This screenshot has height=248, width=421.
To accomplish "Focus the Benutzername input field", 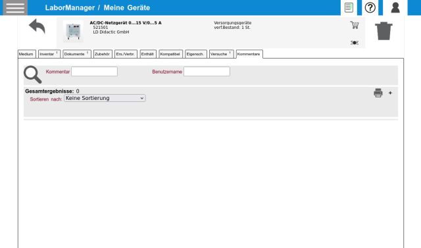I will (207, 72).
